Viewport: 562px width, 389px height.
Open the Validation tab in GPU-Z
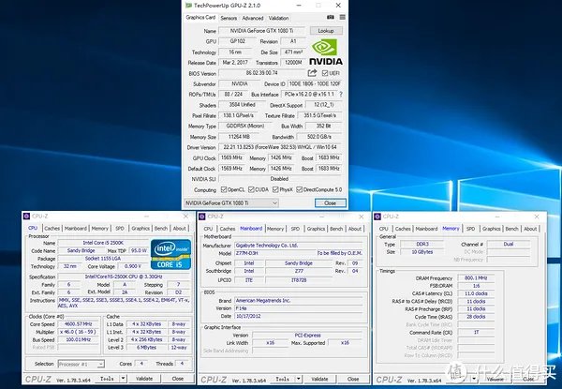[x=278, y=18]
